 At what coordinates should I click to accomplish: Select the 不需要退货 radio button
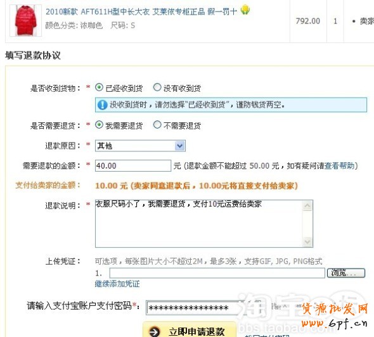tap(157, 125)
